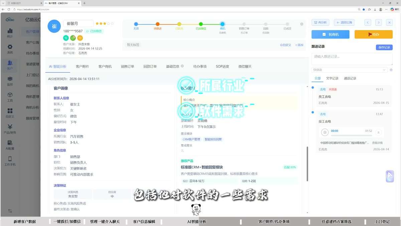The height and width of the screenshot is (226, 401).
Task: Download the call recording audio
Action: point(379,132)
